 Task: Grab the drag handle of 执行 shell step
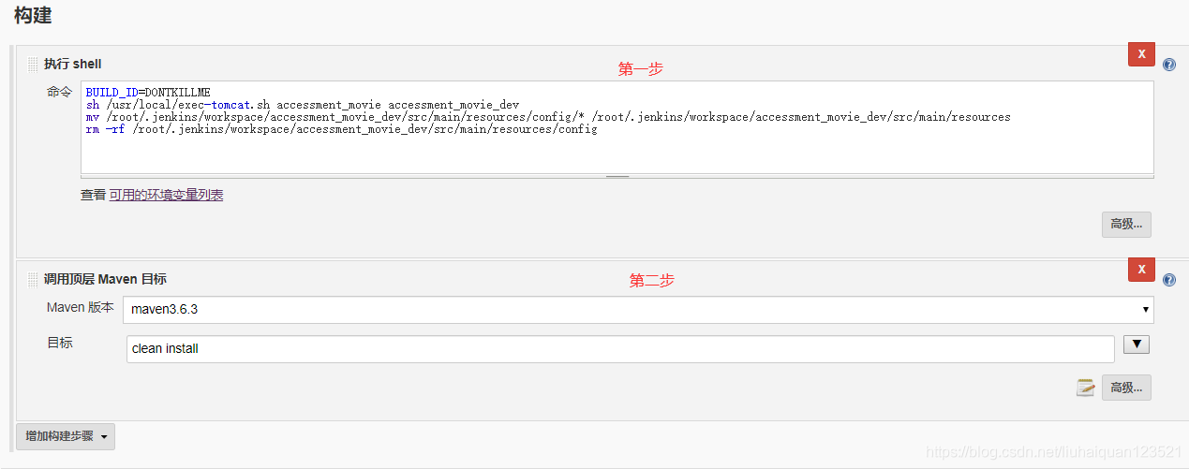tap(33, 64)
